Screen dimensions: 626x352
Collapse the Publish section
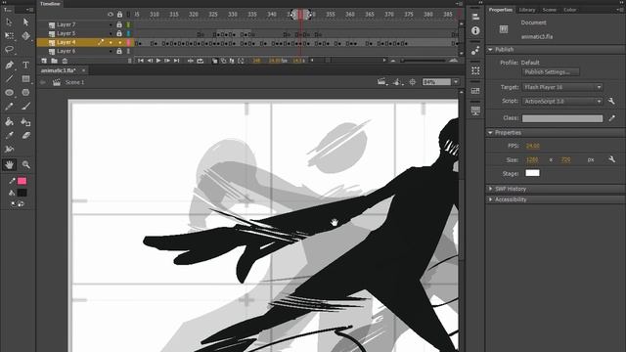[x=490, y=50]
